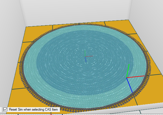Image resolution: width=163 pixels, height=115 pixels.
Task: Click the origin of the large axis gizmo
Action: pos(127,78)
